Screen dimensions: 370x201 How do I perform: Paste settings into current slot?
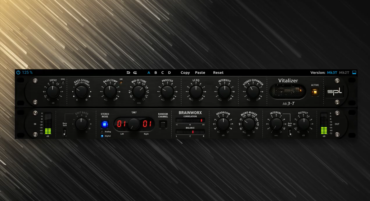pos(200,72)
